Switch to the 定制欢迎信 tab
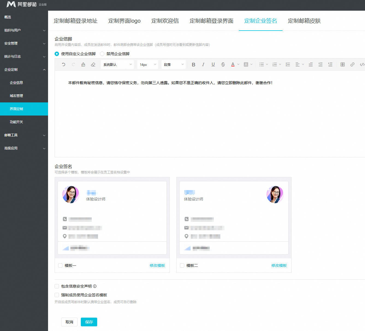Viewport: 365px width, 331px height. 165,21
